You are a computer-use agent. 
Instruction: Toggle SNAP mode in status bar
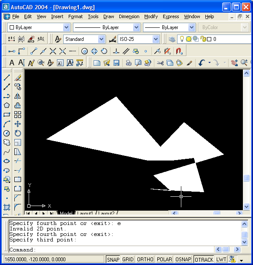pos(113,260)
